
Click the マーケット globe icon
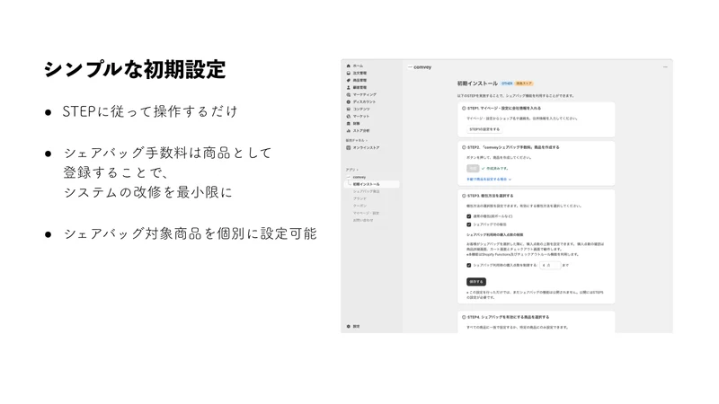(349, 117)
